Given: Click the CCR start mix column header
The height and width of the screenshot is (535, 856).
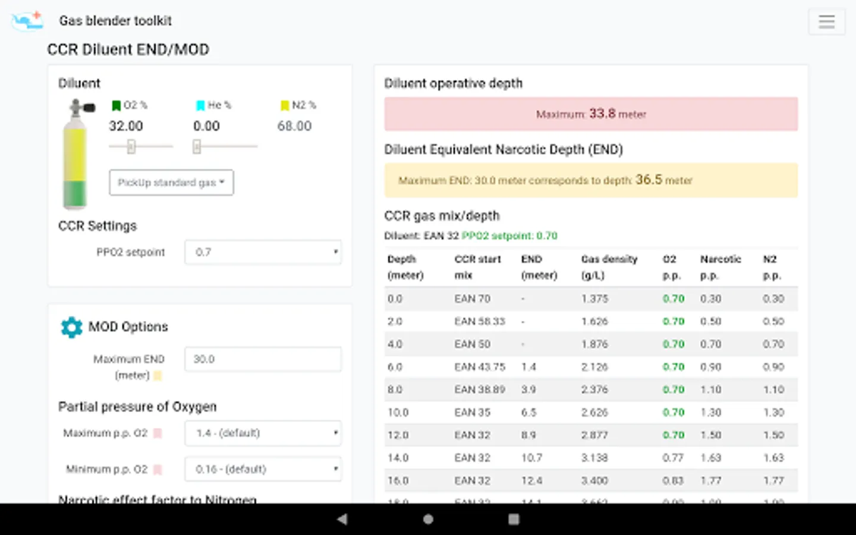Looking at the screenshot, I should point(477,267).
